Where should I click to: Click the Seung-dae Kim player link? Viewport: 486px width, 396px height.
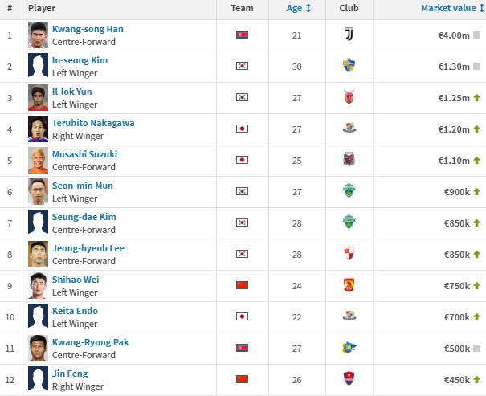tap(84, 217)
